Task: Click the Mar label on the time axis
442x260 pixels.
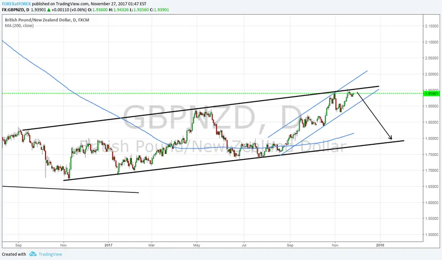Action: pos(152,245)
